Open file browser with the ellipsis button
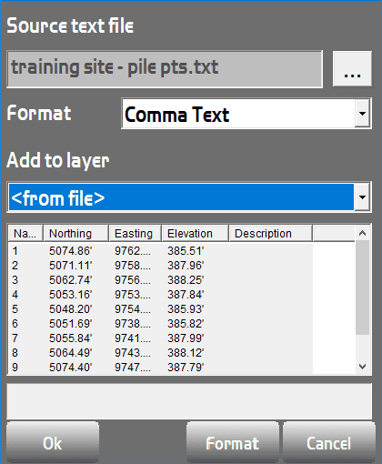Viewport: 382px width, 464px height. click(352, 69)
